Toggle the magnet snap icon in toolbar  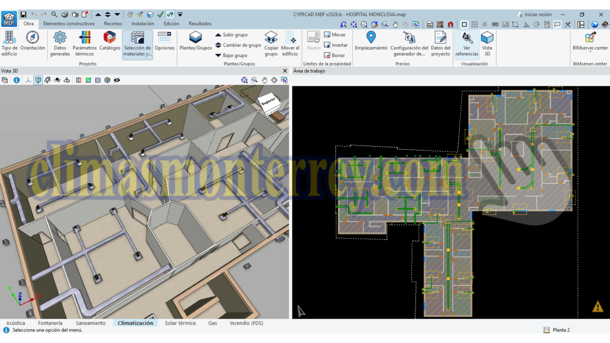click(x=450, y=24)
